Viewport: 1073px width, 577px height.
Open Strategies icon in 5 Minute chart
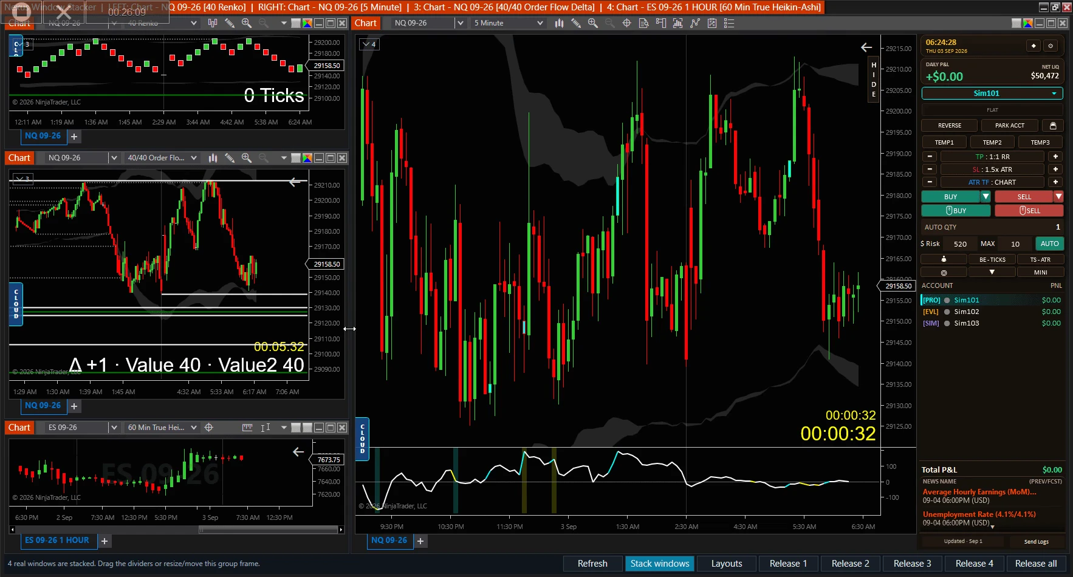coord(695,23)
